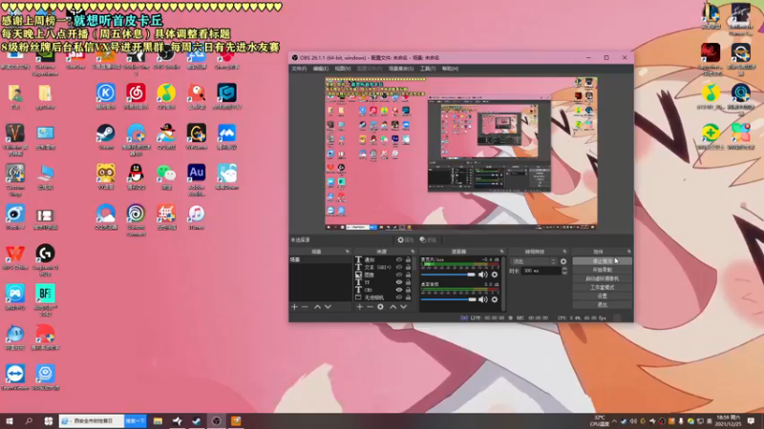This screenshot has height=429, width=764.
Task: Open the iTunes desktop shortcut
Action: [x=197, y=217]
